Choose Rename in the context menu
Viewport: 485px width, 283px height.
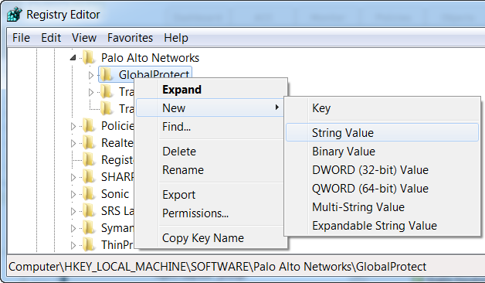210,170
